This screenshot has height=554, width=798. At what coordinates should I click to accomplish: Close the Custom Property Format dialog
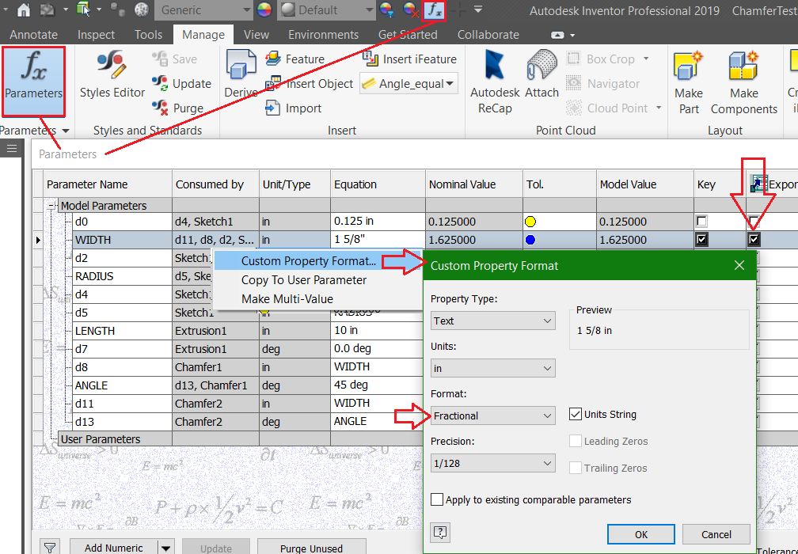pos(739,265)
